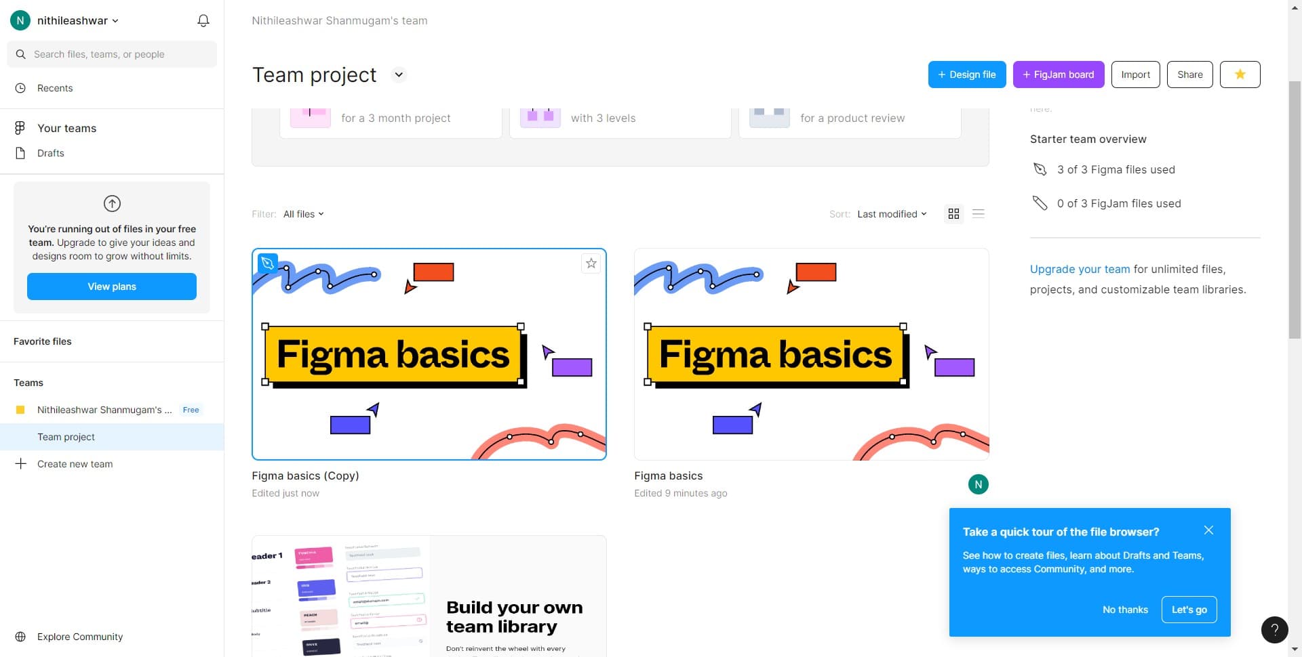
Task: Follow the Upgrade your team link
Action: click(x=1080, y=269)
